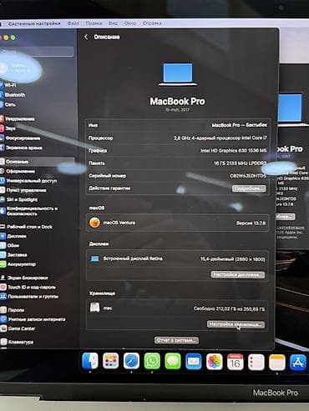
Task: Click the sidebar search field
Action: [x=37, y=52]
